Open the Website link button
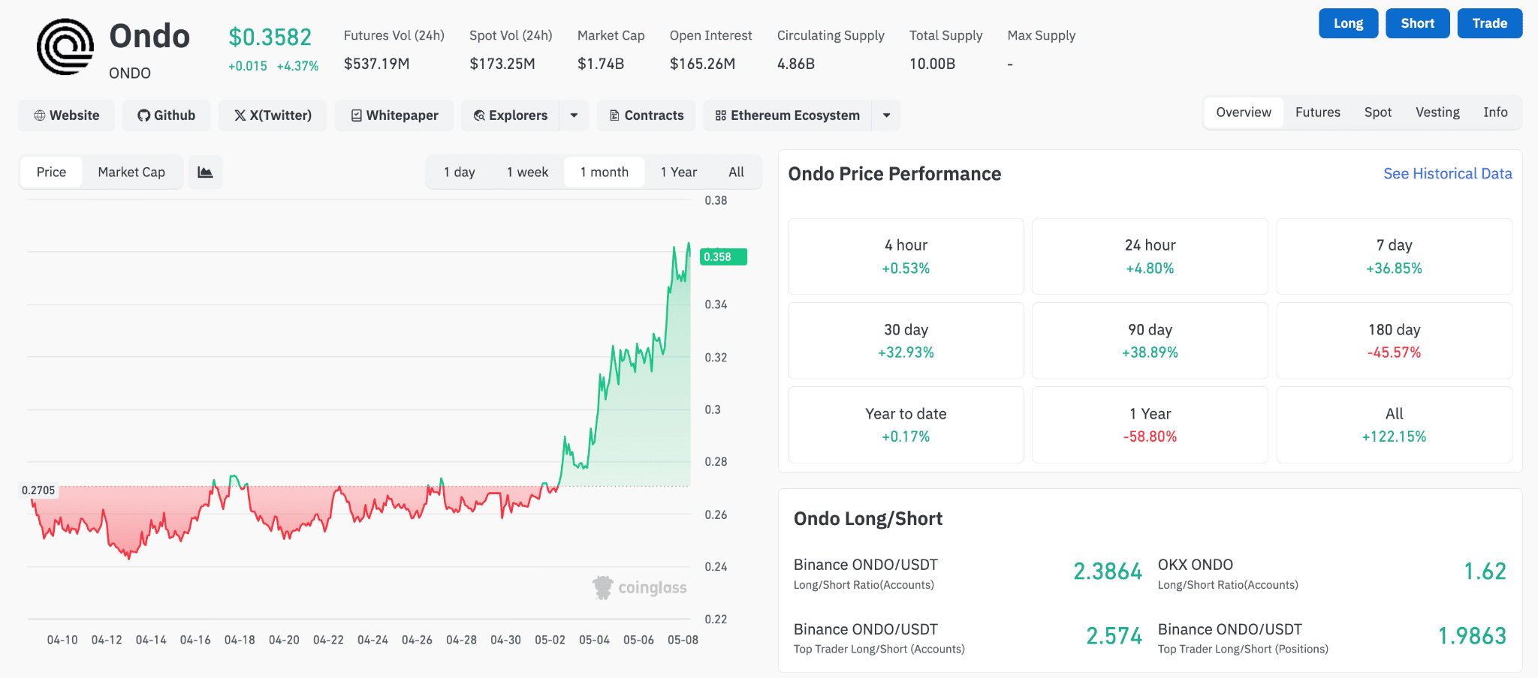 pos(67,115)
